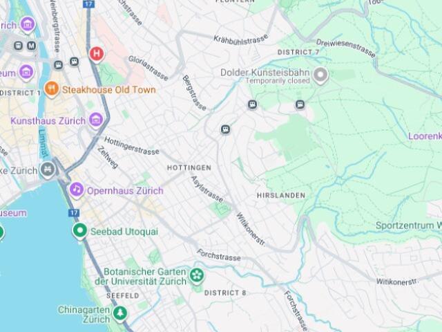Select the Steakhouse Old Town restaurant pin
This screenshot has height=332, width=442.
52,89
